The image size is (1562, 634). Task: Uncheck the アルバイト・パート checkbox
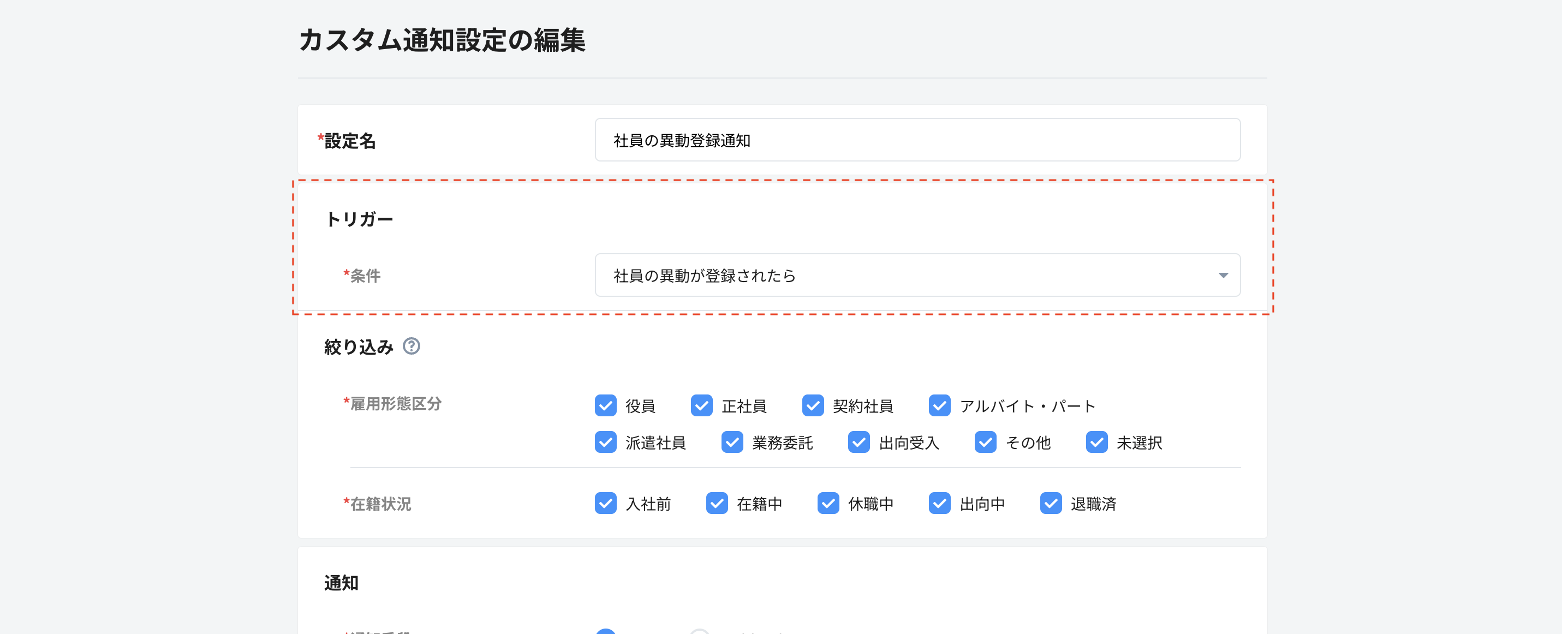coord(939,406)
